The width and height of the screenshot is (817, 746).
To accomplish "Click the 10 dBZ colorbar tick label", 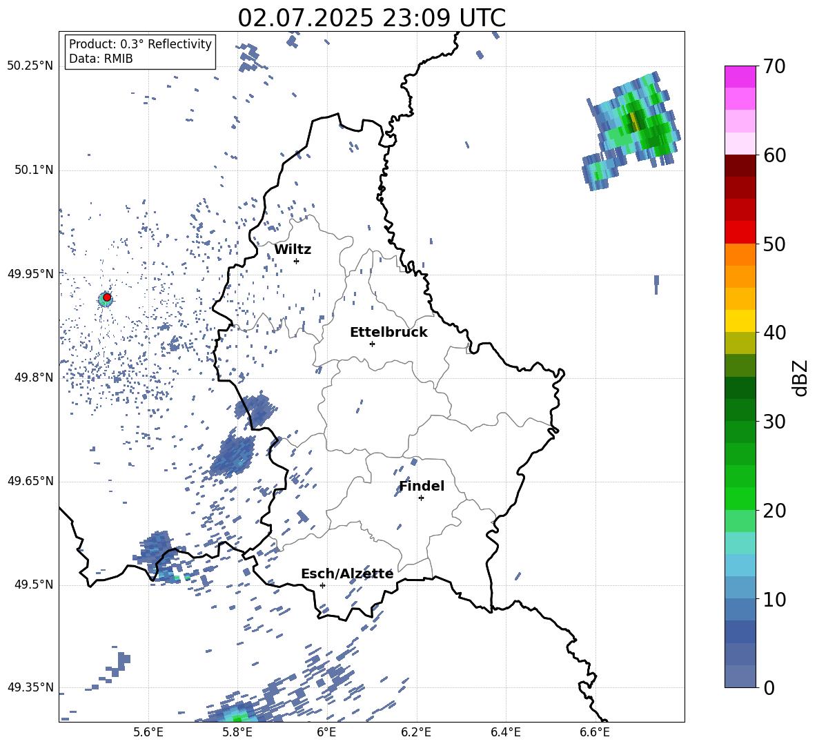I will click(774, 599).
